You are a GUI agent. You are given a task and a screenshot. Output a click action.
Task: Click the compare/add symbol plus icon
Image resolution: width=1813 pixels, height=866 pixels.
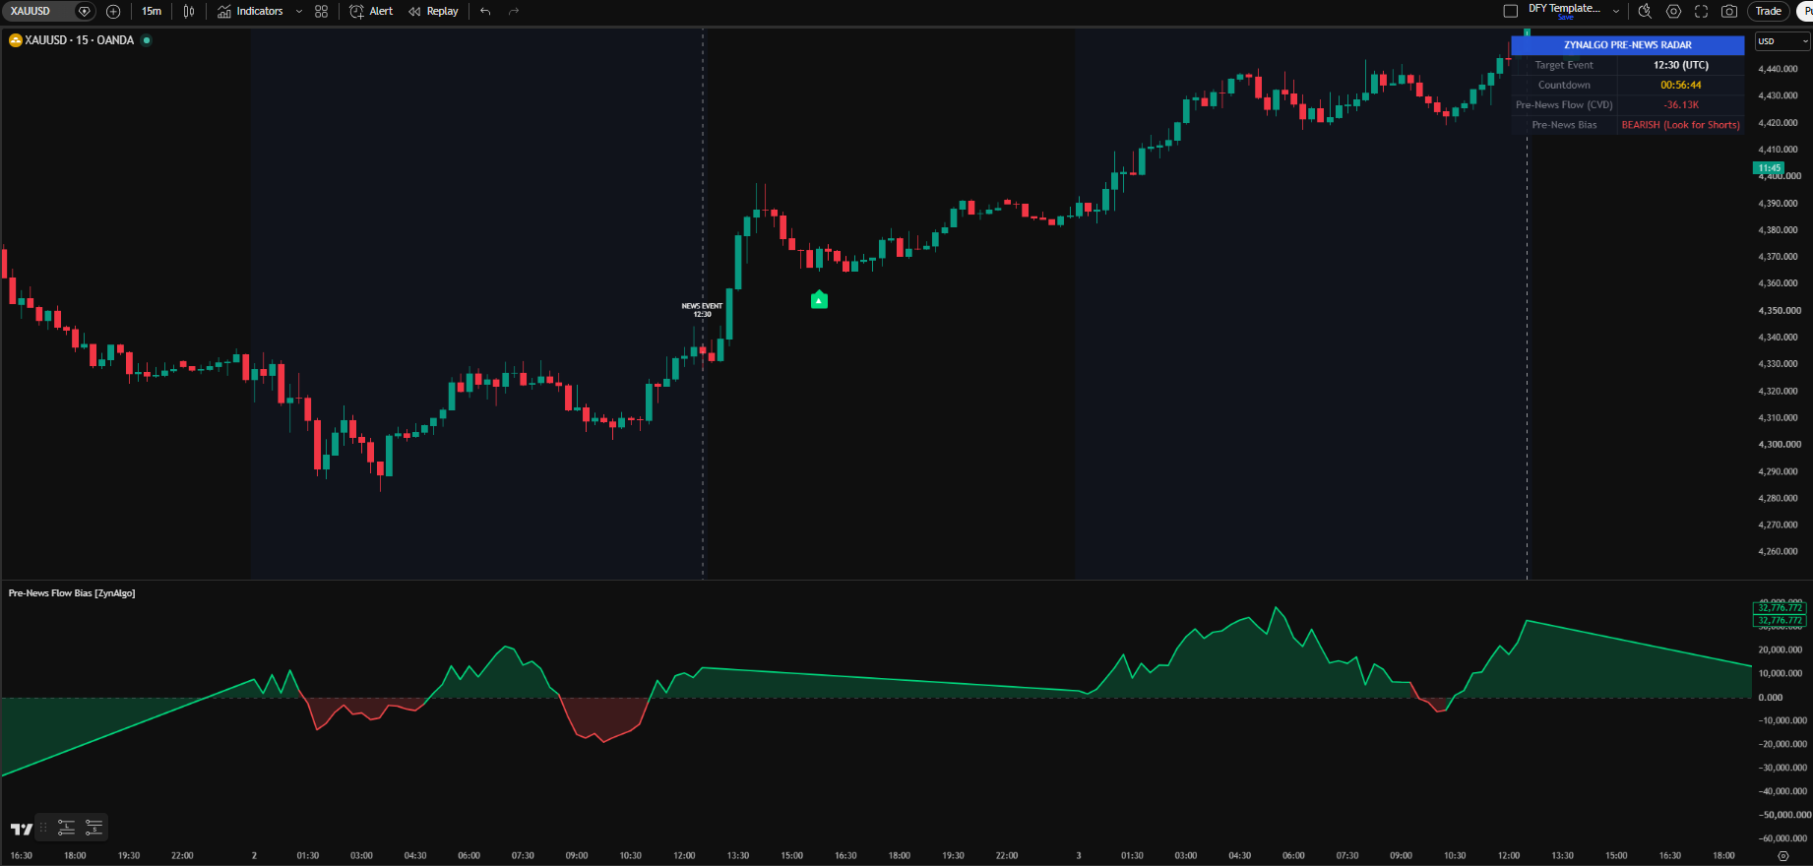[x=113, y=12]
